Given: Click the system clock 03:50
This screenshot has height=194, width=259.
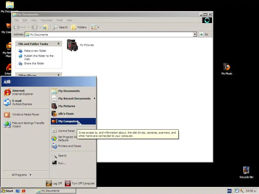Looking at the screenshot, I should tap(251, 191).
